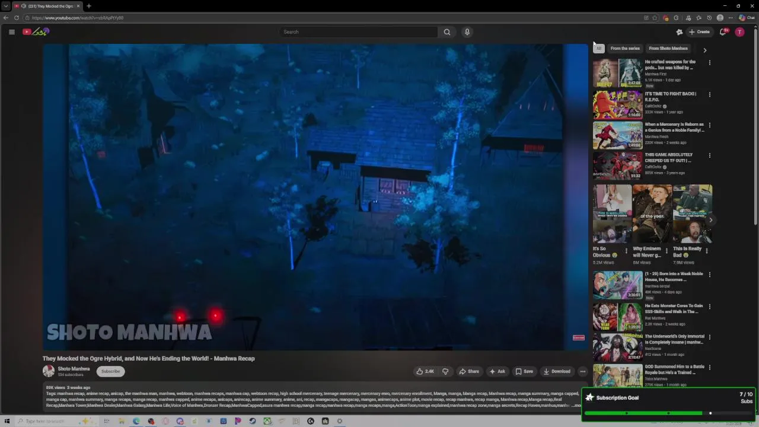759x427 pixels.
Task: Open the This Is Really Bad short
Action: click(693, 214)
